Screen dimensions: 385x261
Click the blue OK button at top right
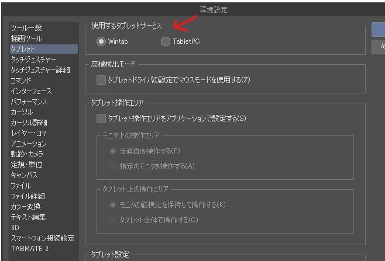coord(379,30)
